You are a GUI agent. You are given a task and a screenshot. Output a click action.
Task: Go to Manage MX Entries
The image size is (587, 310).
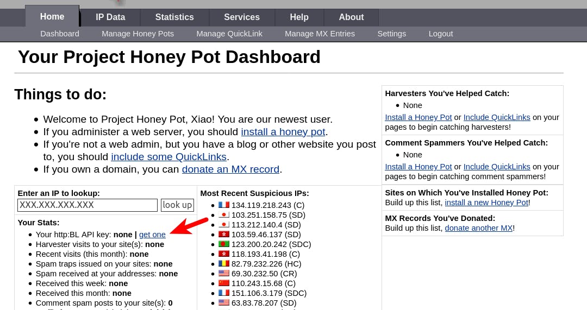(x=320, y=34)
